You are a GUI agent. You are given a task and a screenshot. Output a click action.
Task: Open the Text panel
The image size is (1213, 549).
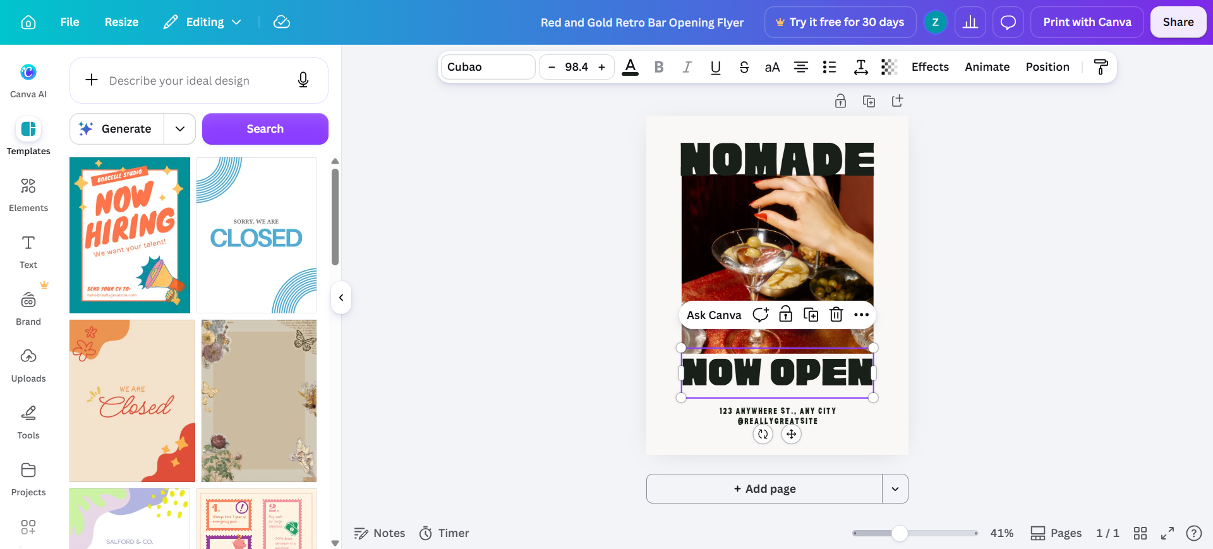click(28, 251)
